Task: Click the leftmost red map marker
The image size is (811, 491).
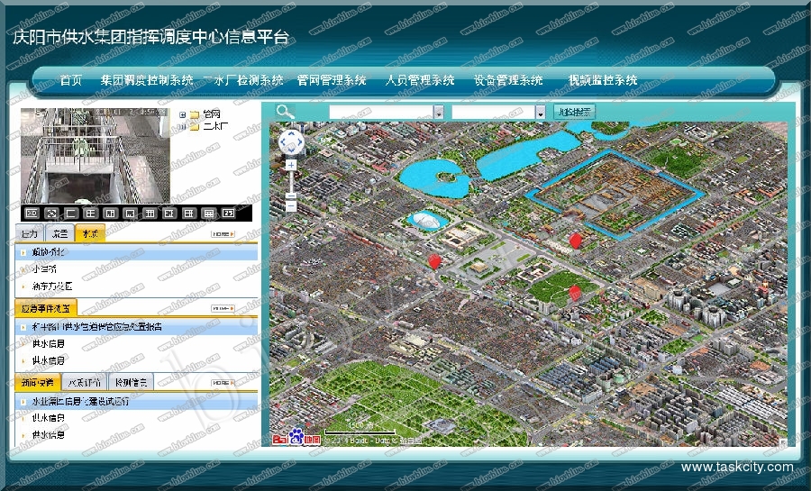Action: pyautogui.click(x=435, y=261)
